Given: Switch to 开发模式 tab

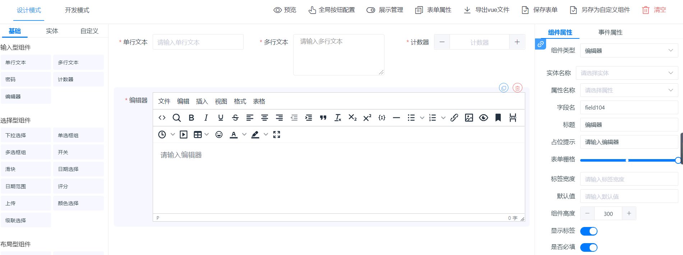Looking at the screenshot, I should [x=77, y=10].
